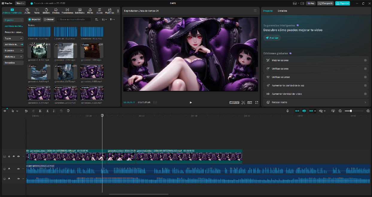This screenshot has height=197, width=372.
Task: Click the Exportar button
Action: coord(342,3)
